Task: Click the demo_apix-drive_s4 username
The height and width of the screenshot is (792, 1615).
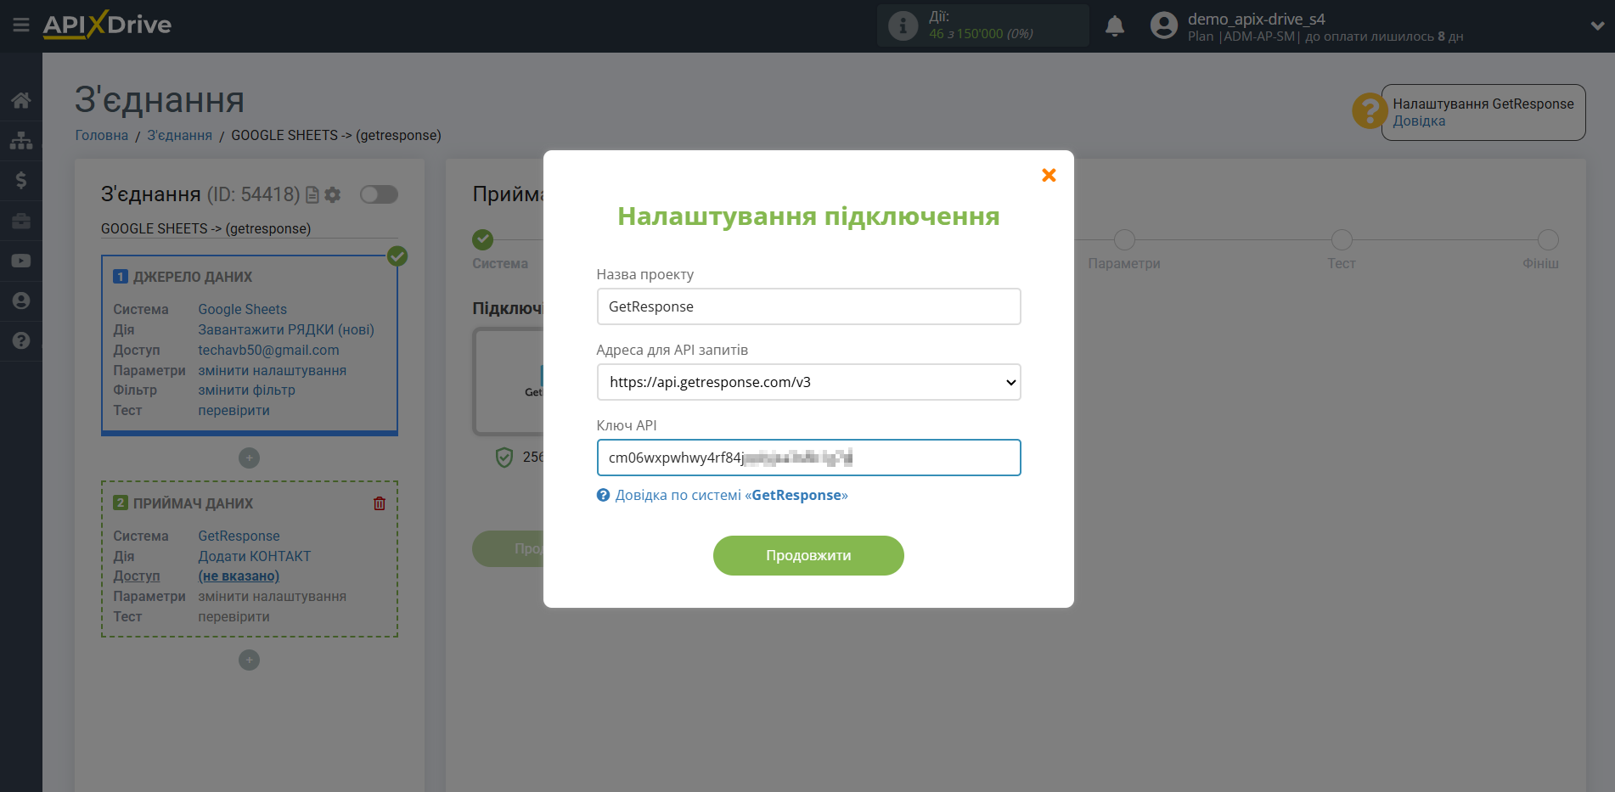Action: [x=1256, y=19]
